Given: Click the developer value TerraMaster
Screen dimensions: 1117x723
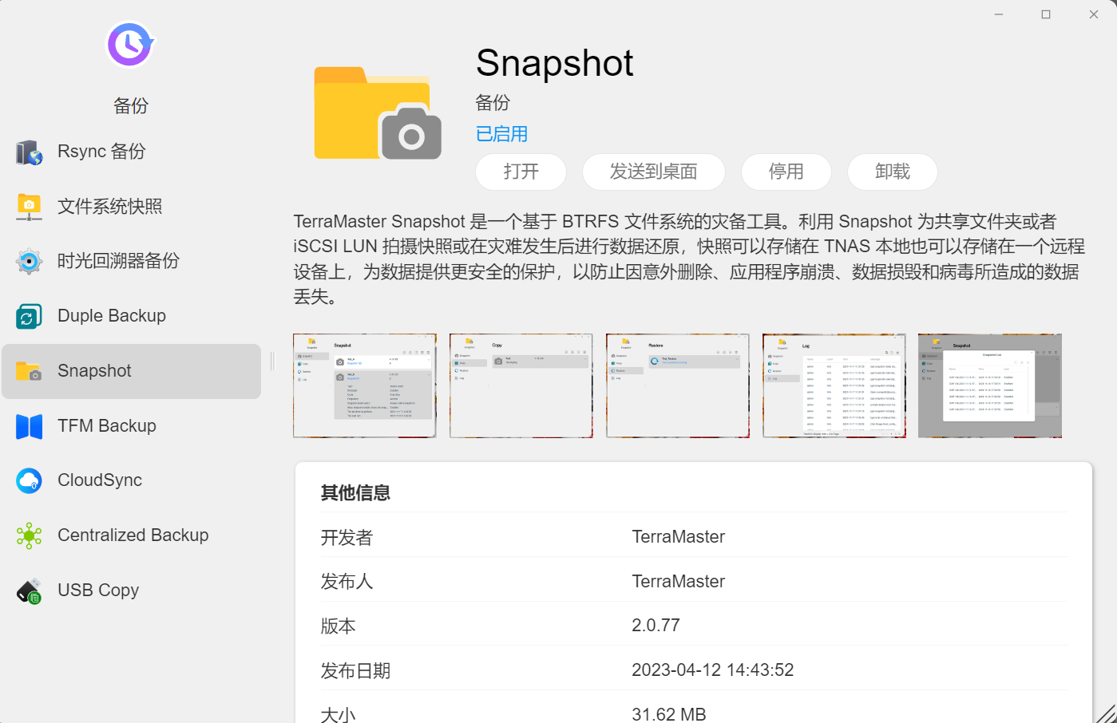Looking at the screenshot, I should (679, 537).
